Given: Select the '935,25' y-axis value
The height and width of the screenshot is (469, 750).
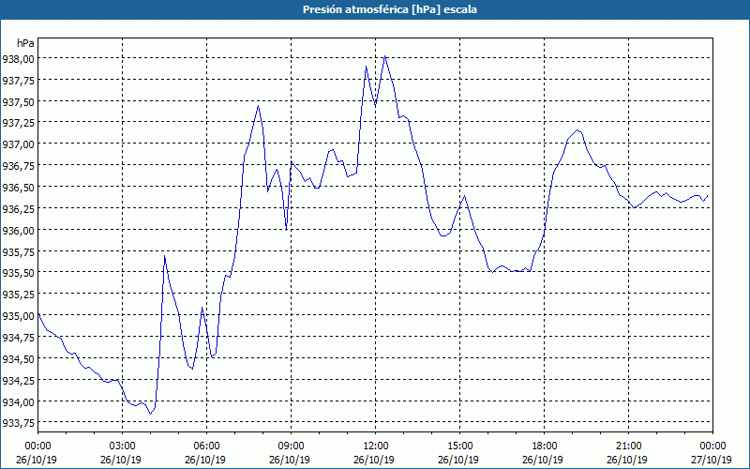Looking at the screenshot, I should 18,295.
